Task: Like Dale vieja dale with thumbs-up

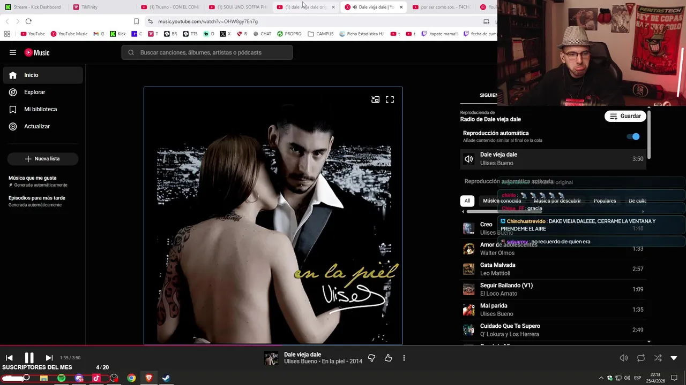Action: coord(388,358)
